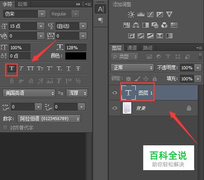
Task: Filter layers by shape layer icon
Action: point(178,57)
